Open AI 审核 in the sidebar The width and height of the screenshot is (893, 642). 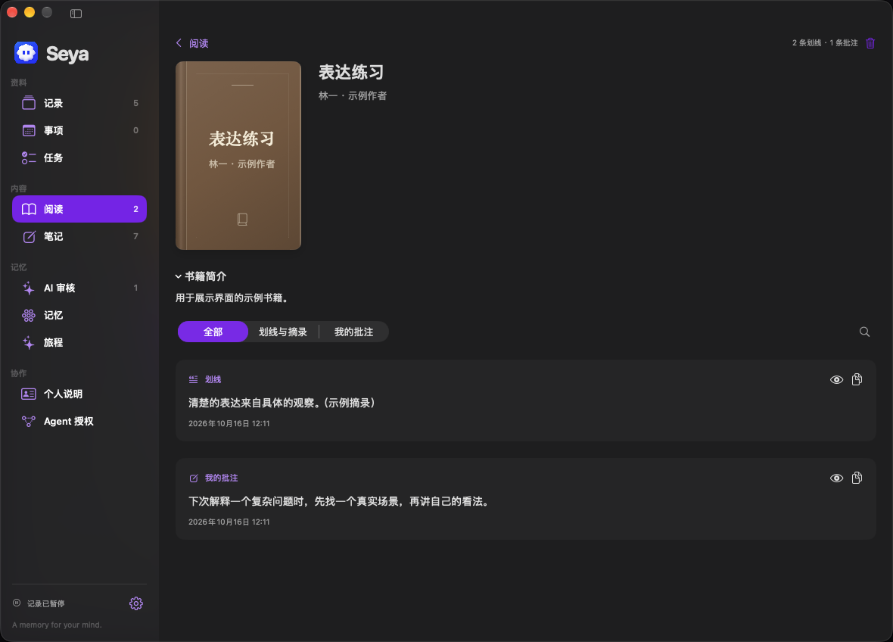tap(79, 288)
